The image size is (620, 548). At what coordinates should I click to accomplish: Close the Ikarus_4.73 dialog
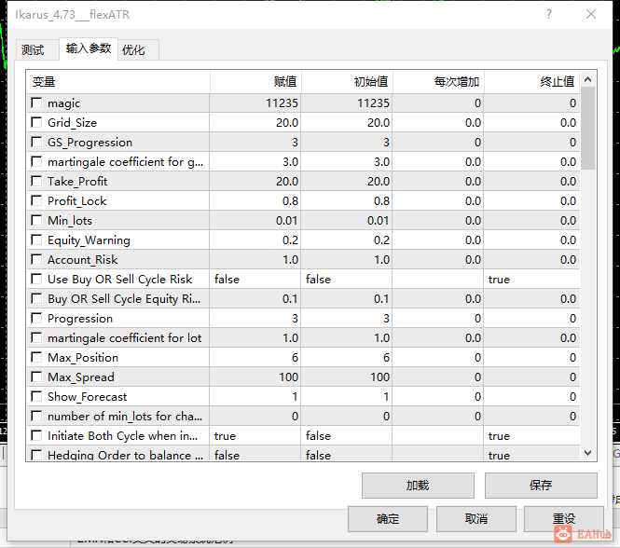click(x=591, y=15)
